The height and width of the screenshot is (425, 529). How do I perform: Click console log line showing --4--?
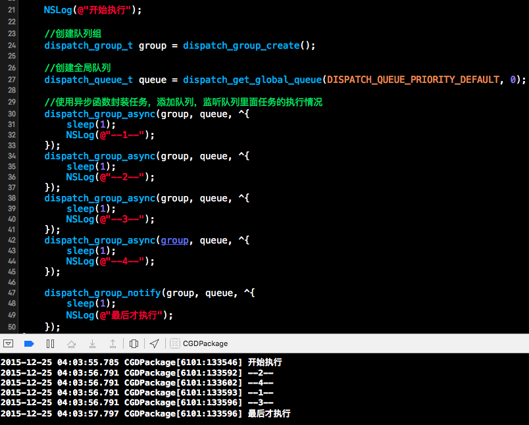pos(137,383)
